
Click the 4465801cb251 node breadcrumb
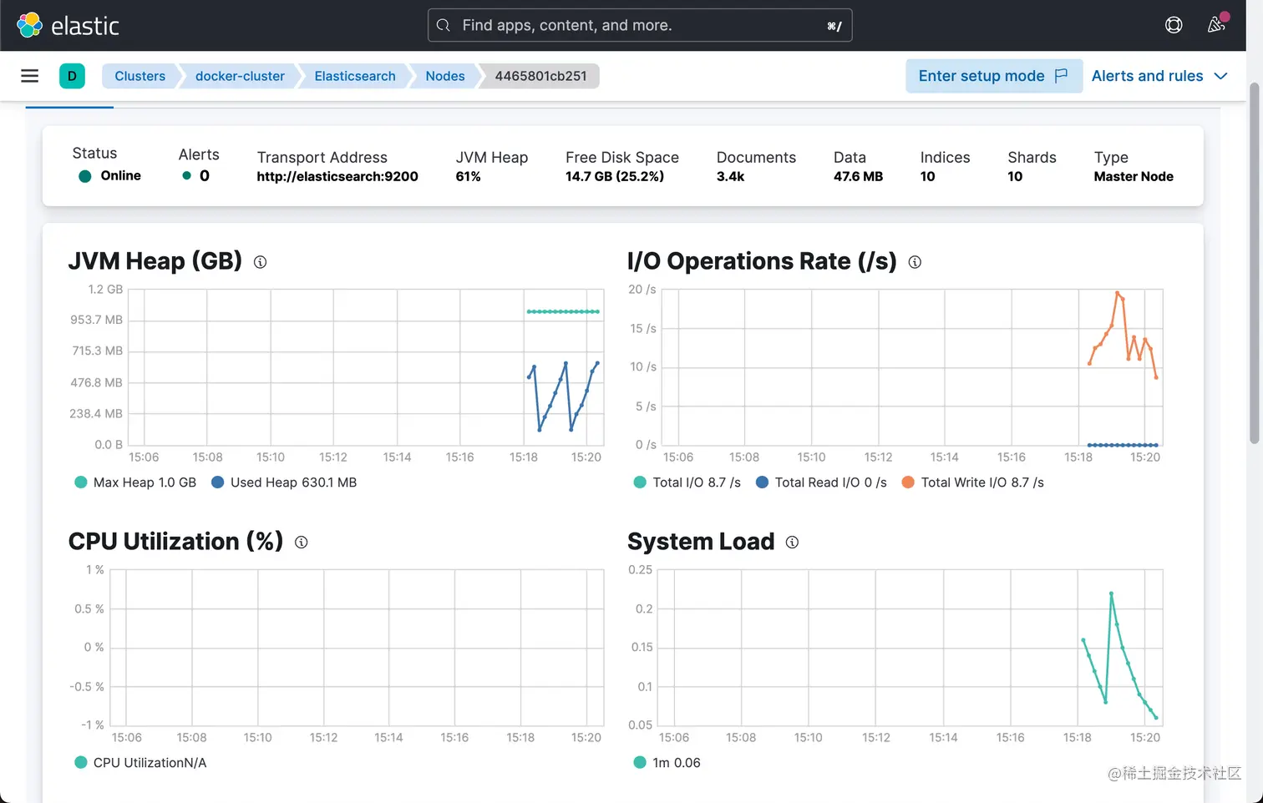540,76
